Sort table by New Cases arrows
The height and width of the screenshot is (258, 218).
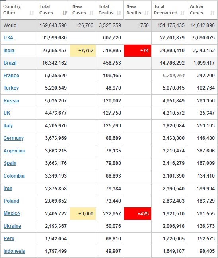point(91,13)
